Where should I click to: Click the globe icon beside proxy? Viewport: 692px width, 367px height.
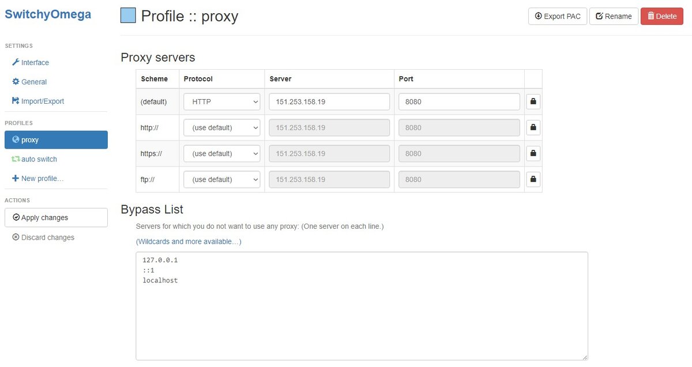(x=16, y=140)
